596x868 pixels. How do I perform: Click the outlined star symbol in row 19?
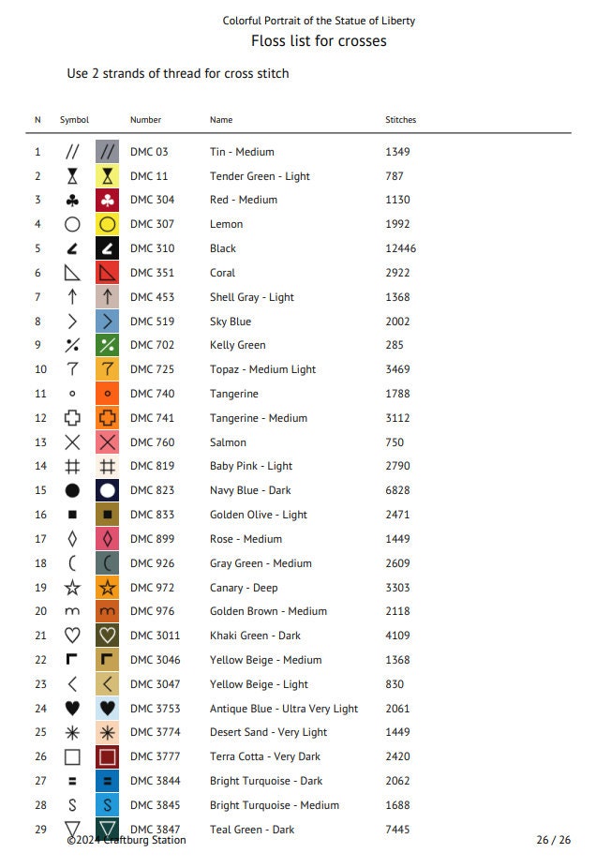point(72,588)
